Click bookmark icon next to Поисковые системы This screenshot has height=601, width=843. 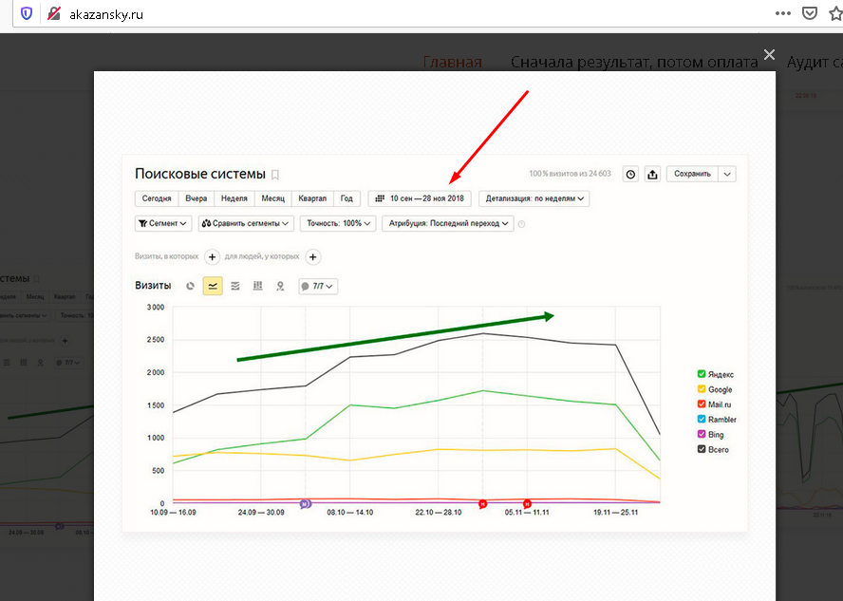275,175
